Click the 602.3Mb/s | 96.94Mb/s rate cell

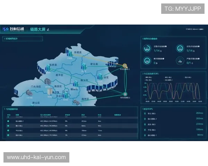pyautogui.click(x=49, y=126)
